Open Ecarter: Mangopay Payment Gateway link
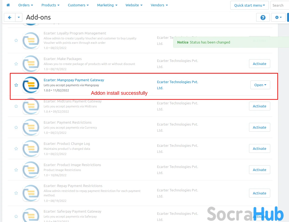The image size is (289, 222). click(x=74, y=80)
